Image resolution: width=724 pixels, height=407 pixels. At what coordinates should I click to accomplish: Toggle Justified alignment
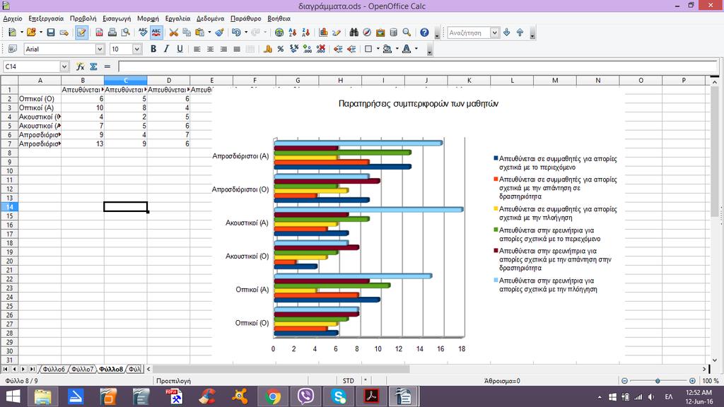pyautogui.click(x=237, y=49)
